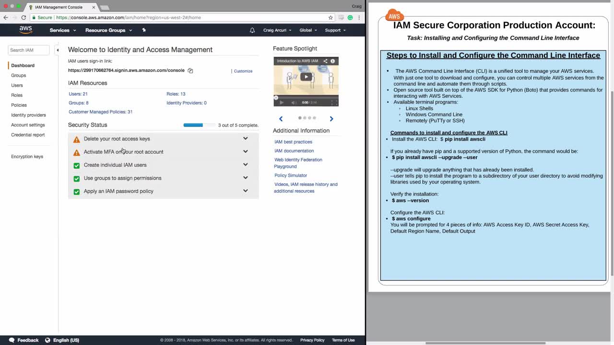The height and width of the screenshot is (345, 614).
Task: Open Customer Managed Policies: 31 link
Action: (101, 112)
